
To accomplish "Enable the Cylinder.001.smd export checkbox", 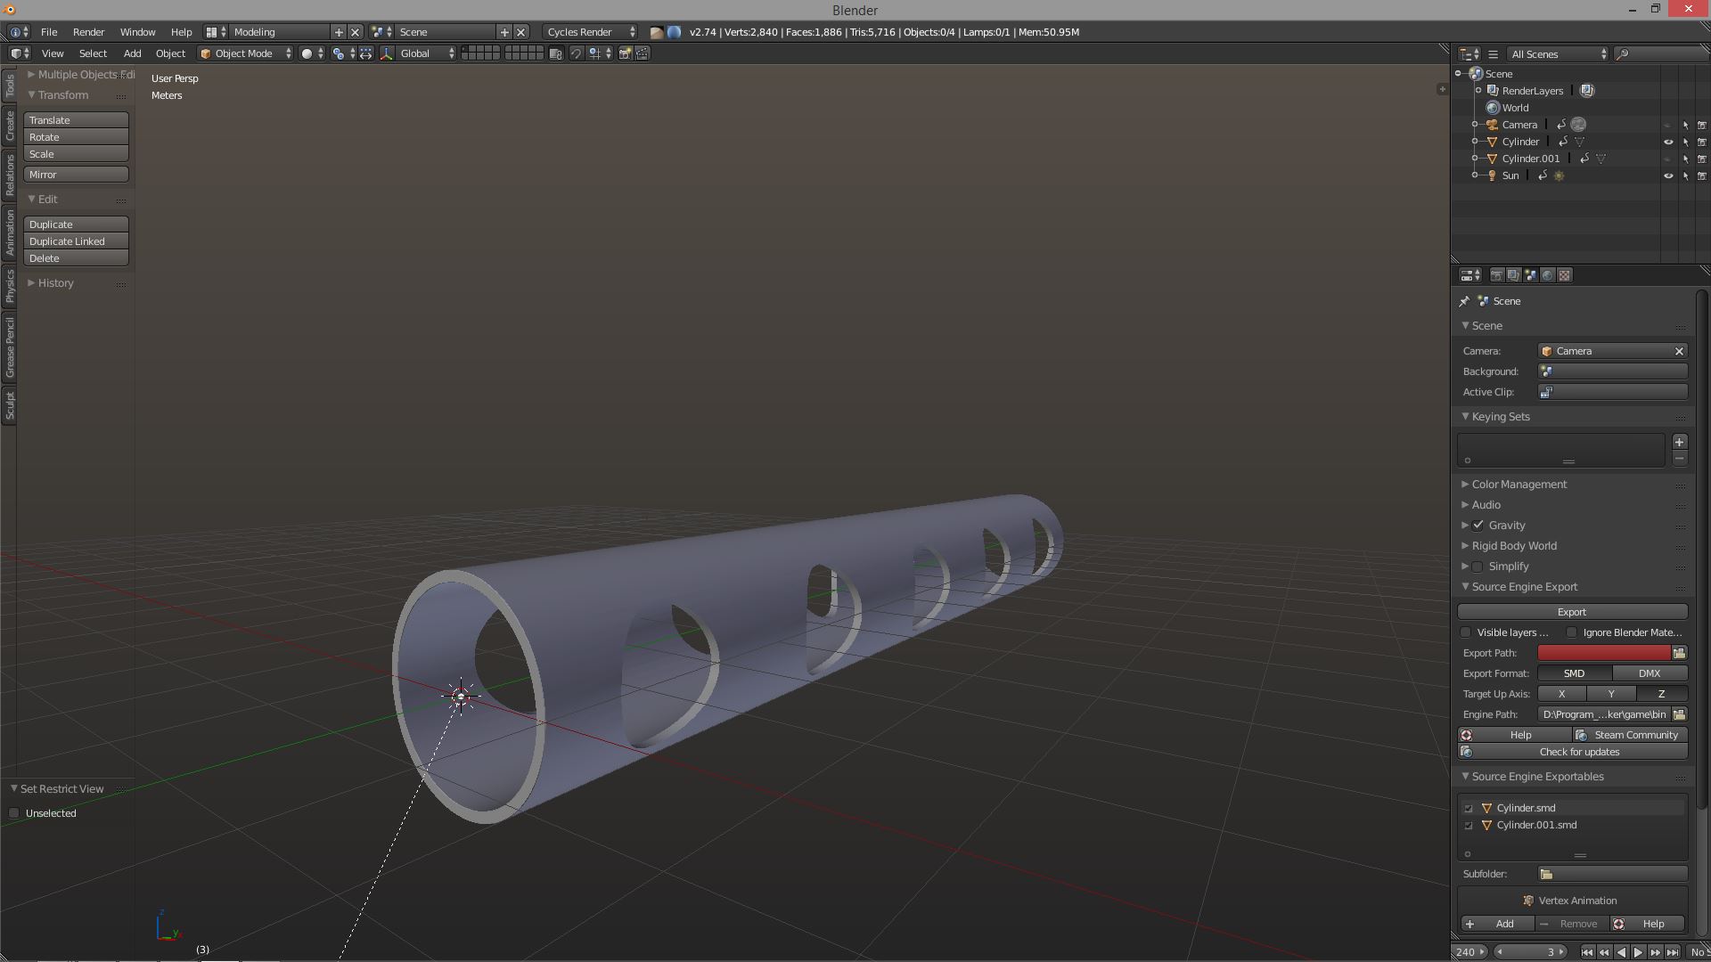I will click(x=1469, y=826).
